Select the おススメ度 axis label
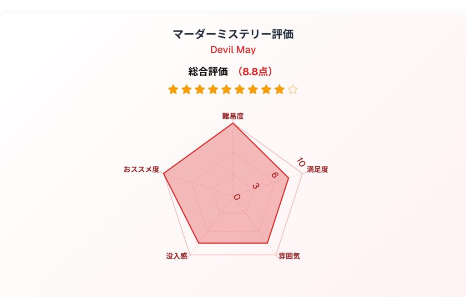This screenshot has height=297, width=466. pyautogui.click(x=142, y=169)
